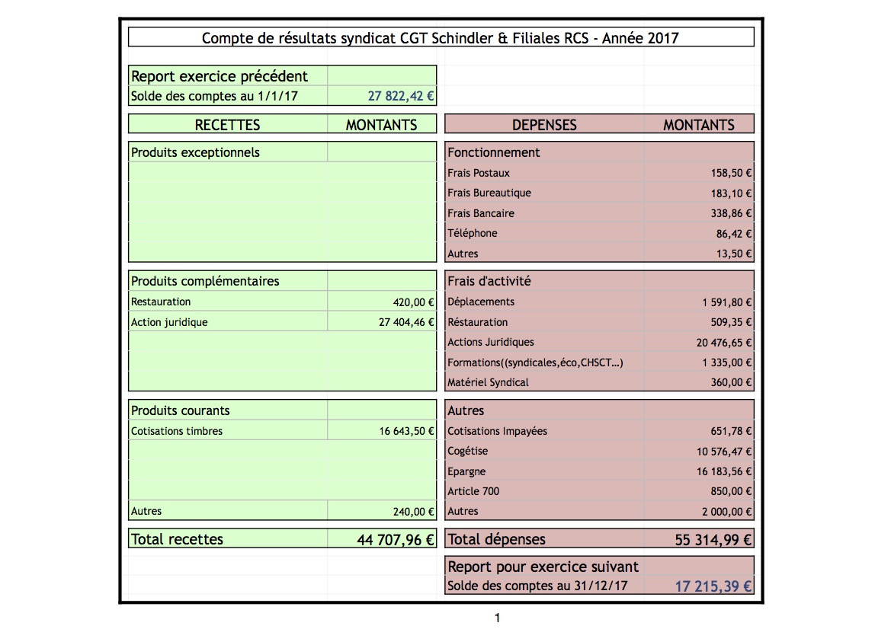Click the 'Cotisations timbres' label
The image size is (891, 629).
pos(177,432)
